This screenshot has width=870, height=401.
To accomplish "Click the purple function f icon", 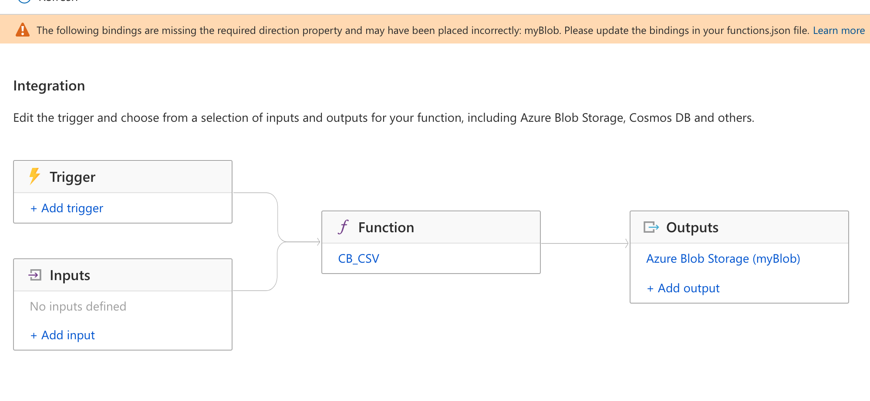I will [x=343, y=227].
